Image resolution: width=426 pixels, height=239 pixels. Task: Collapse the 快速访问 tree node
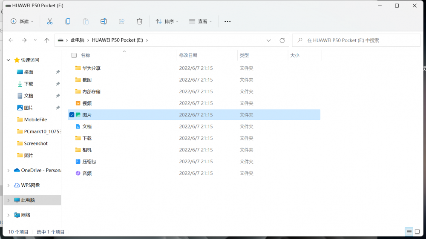click(9, 60)
